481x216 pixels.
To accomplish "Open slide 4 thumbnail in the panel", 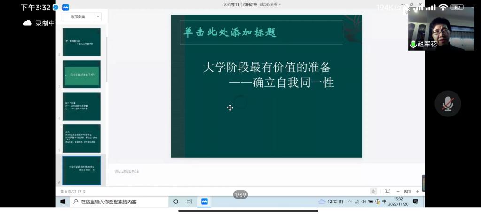I will [x=82, y=106].
